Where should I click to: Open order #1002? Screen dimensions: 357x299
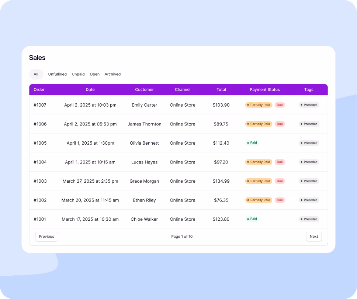coord(40,200)
